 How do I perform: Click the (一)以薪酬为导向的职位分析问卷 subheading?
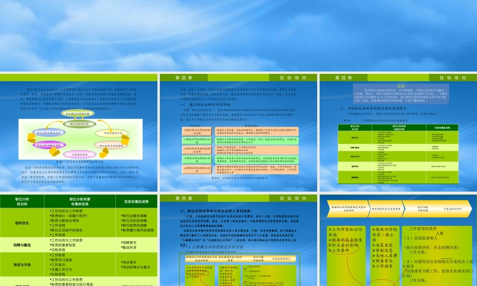[x=212, y=247]
